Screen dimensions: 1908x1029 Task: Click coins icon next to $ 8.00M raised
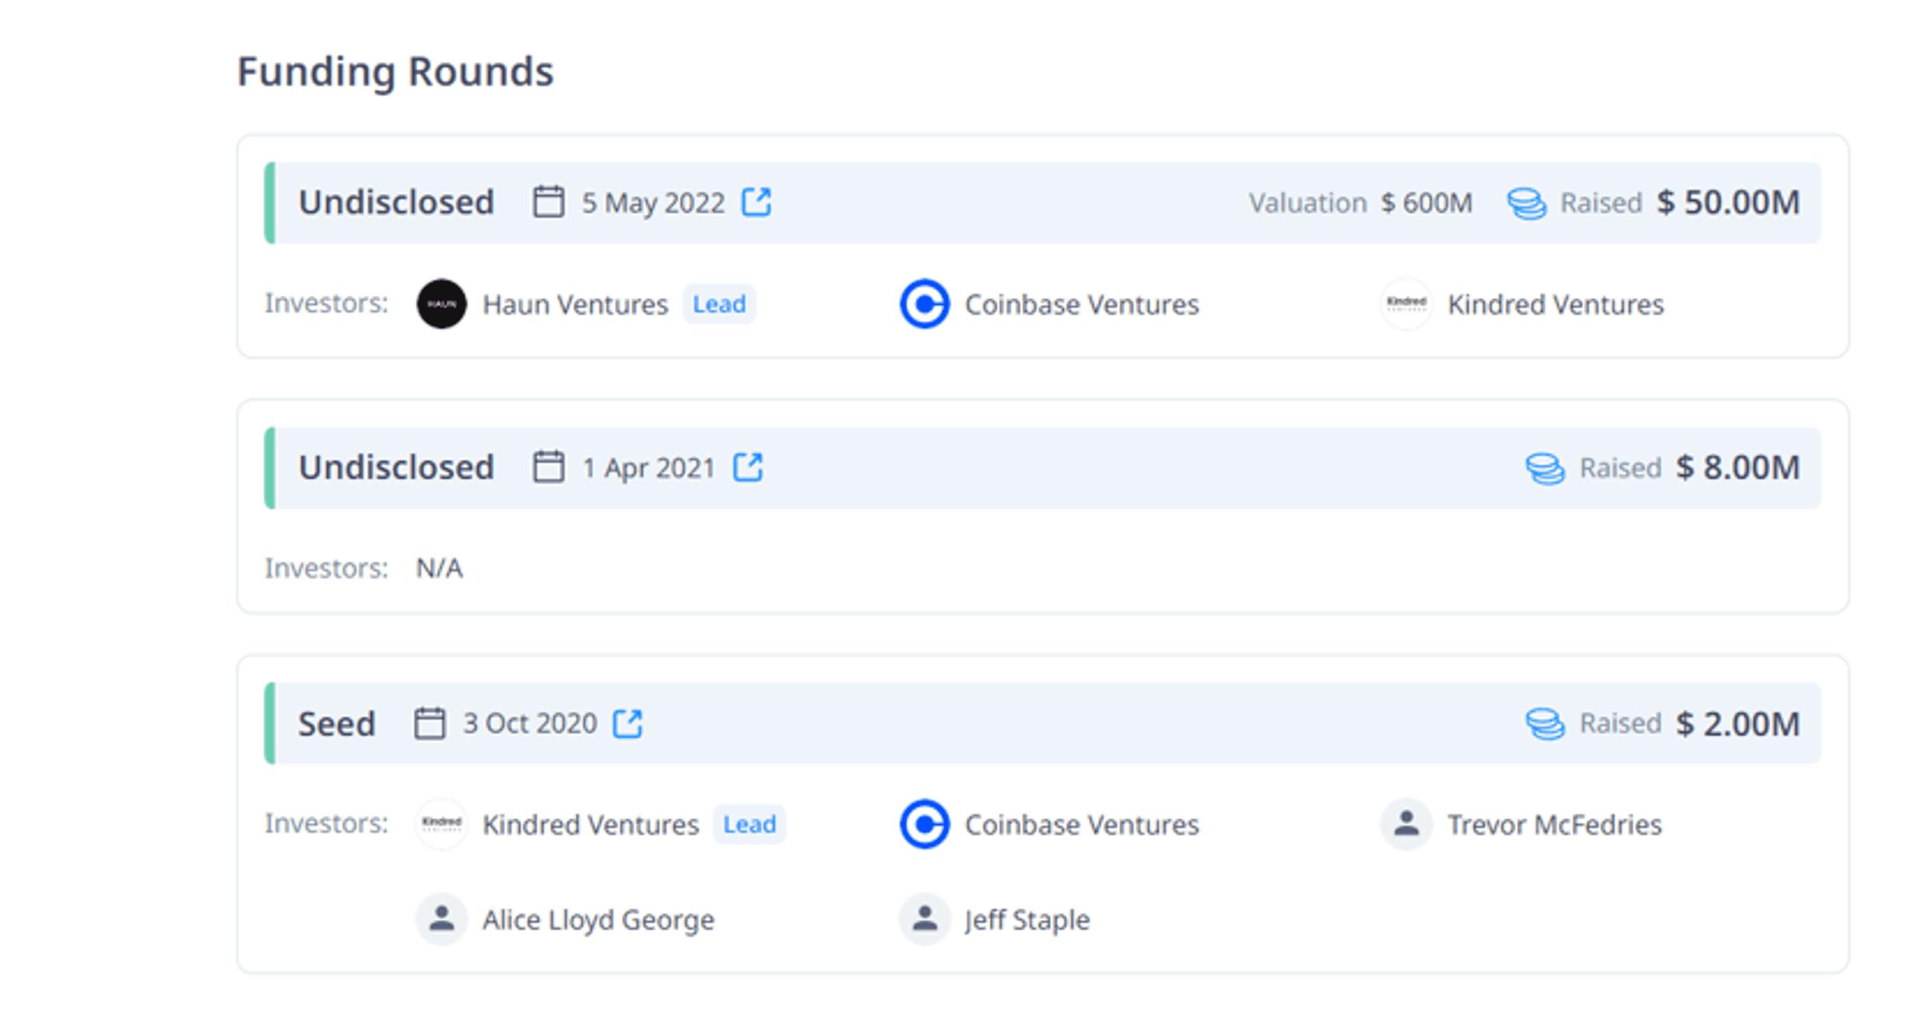click(x=1544, y=468)
